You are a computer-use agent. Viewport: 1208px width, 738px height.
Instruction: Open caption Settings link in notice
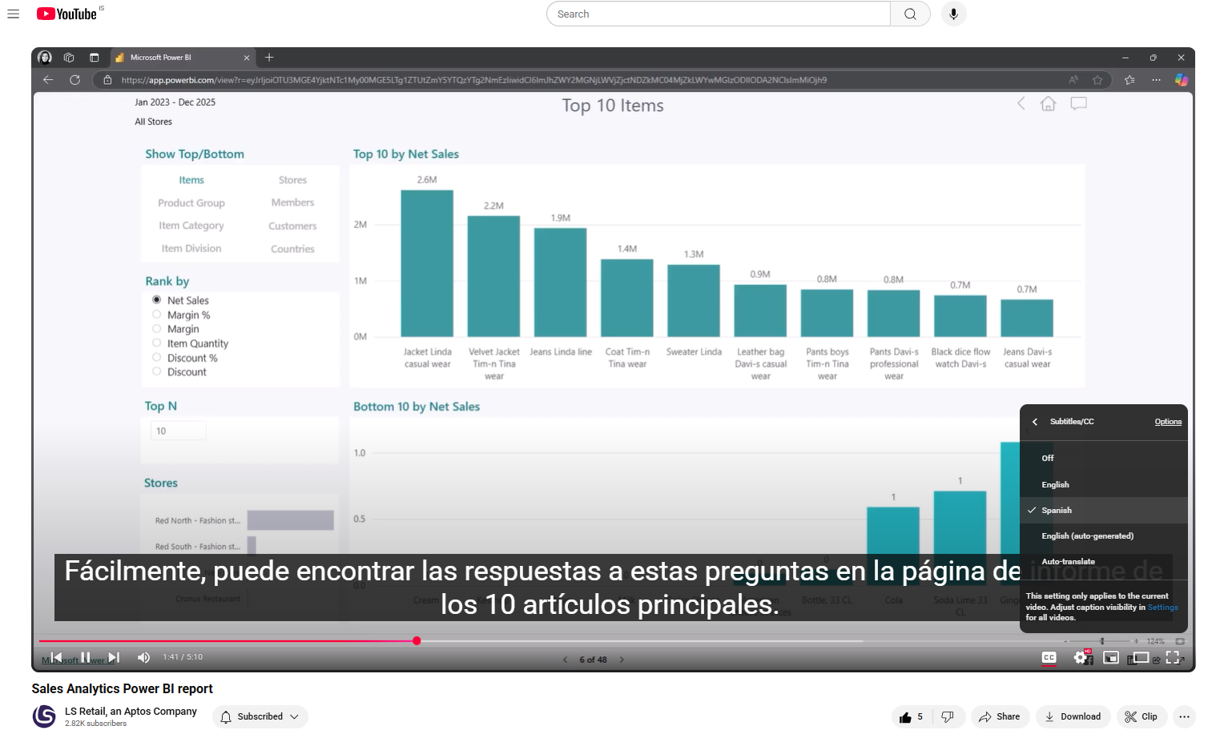click(1162, 608)
